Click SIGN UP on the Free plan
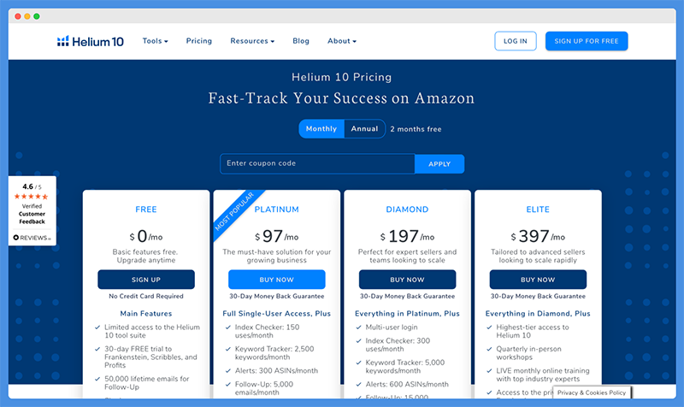The image size is (684, 407). point(146,280)
